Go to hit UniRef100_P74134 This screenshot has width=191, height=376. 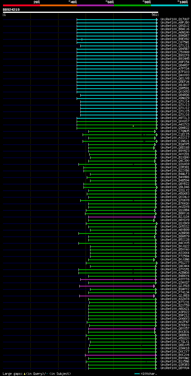pyautogui.click(x=175, y=292)
